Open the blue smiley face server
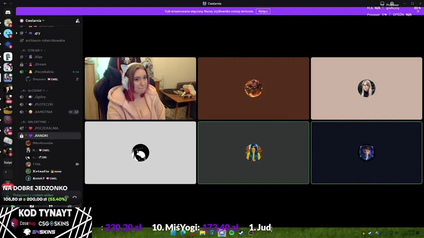 coord(8,33)
